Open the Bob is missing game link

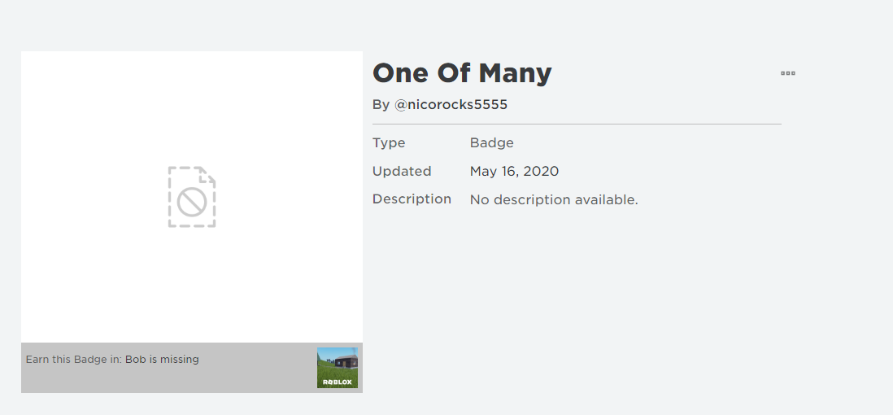coord(162,359)
